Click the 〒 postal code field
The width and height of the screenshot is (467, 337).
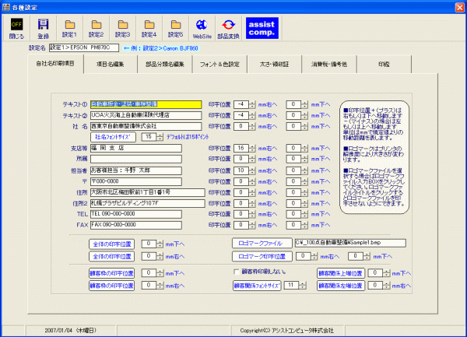coord(136,181)
